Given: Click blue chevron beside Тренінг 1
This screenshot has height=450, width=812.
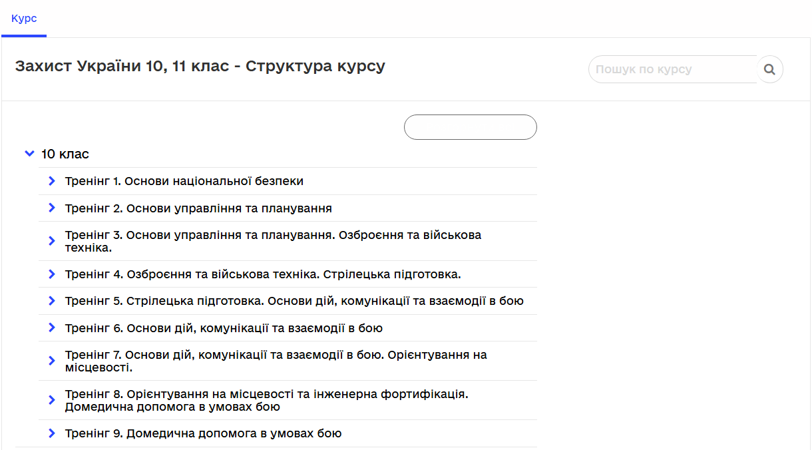Looking at the screenshot, I should tap(52, 180).
